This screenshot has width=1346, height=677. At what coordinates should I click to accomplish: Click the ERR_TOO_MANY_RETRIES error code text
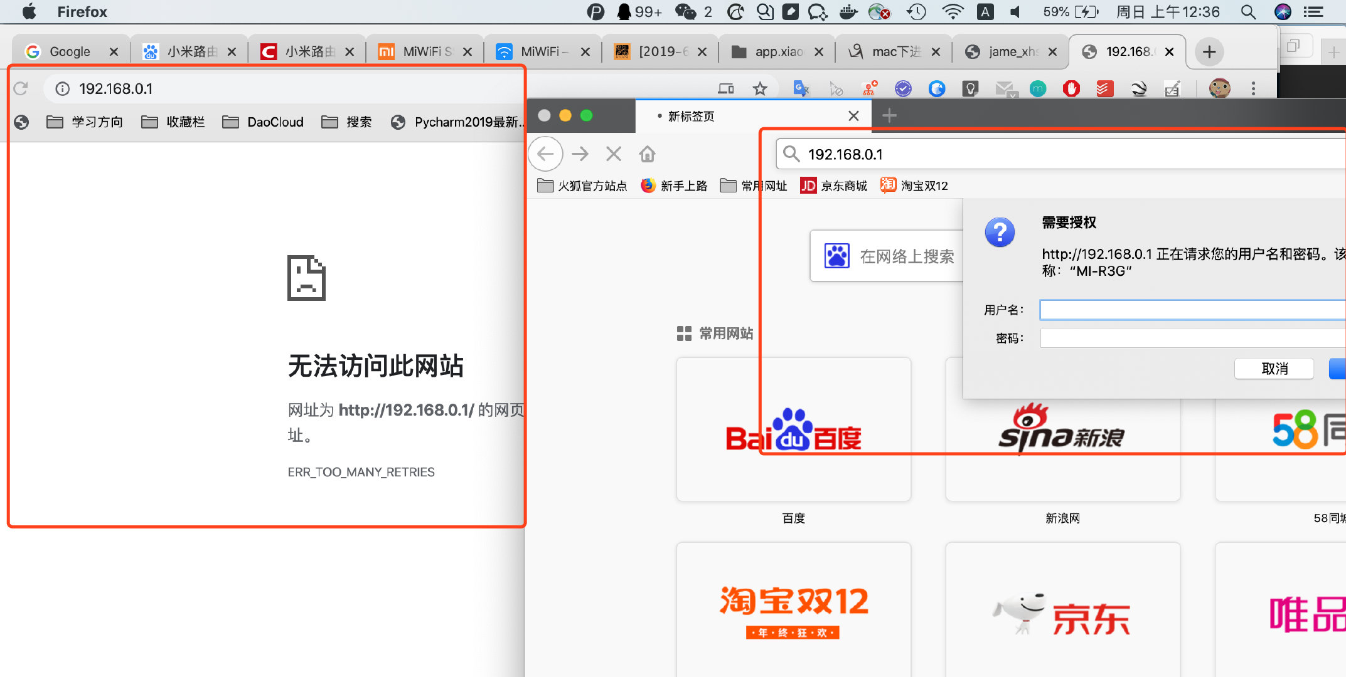coord(361,472)
